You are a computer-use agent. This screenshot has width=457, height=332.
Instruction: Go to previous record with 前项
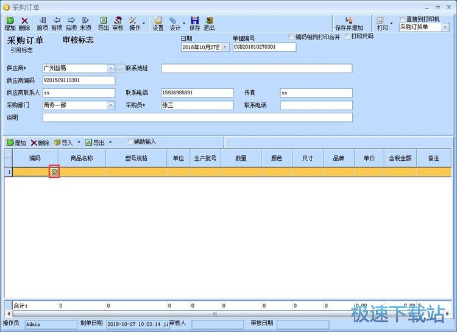[x=57, y=24]
